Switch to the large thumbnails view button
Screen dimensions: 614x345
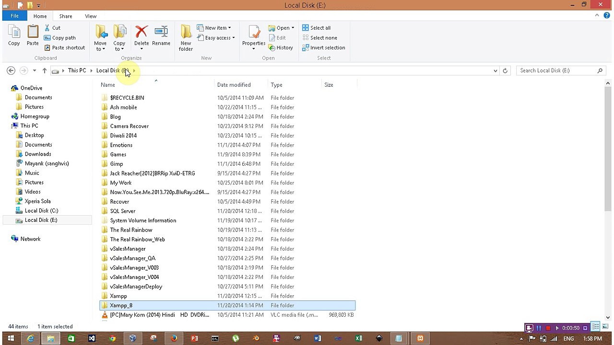coord(604,327)
